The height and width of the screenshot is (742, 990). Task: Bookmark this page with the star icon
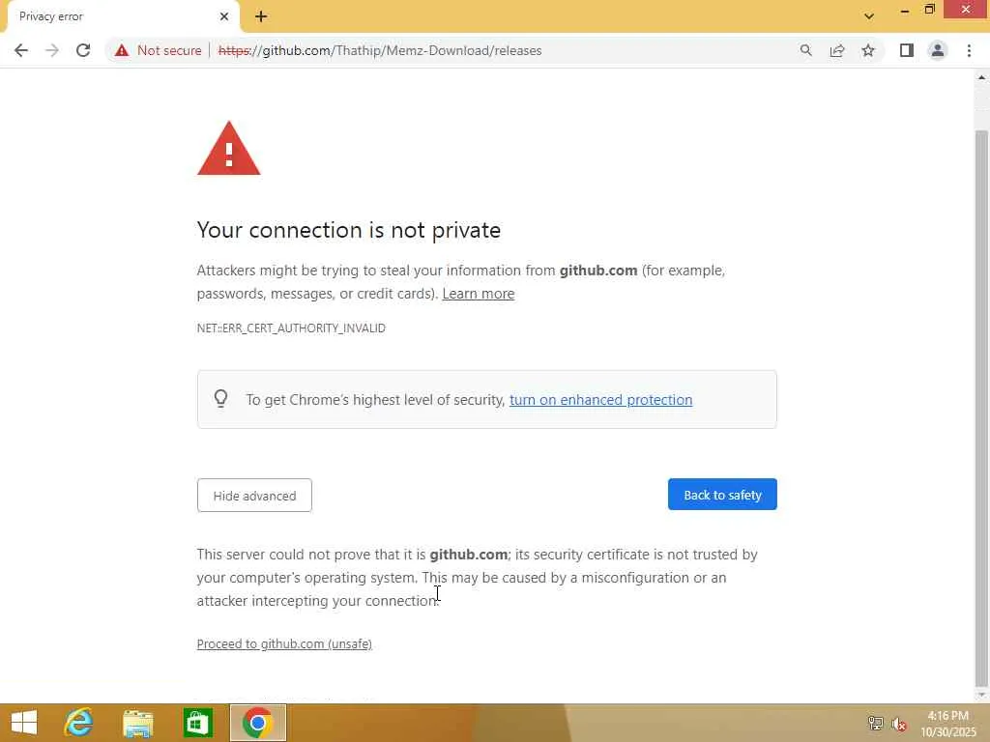tap(868, 50)
